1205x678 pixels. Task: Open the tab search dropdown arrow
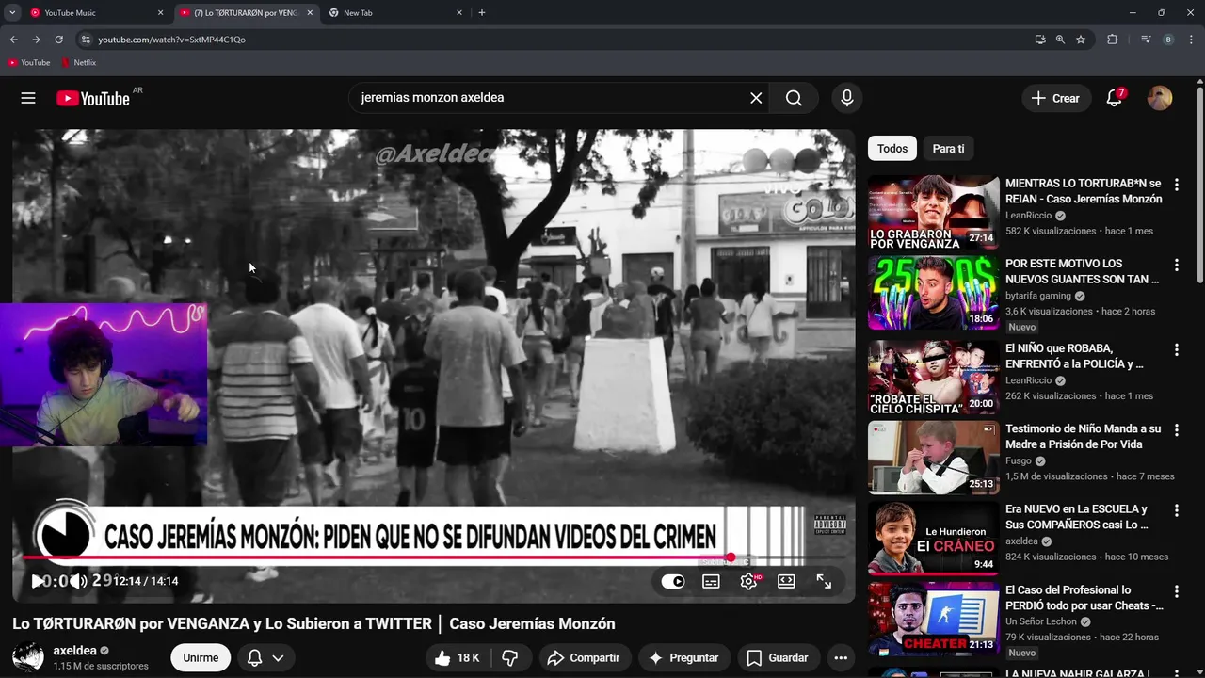pyautogui.click(x=12, y=13)
